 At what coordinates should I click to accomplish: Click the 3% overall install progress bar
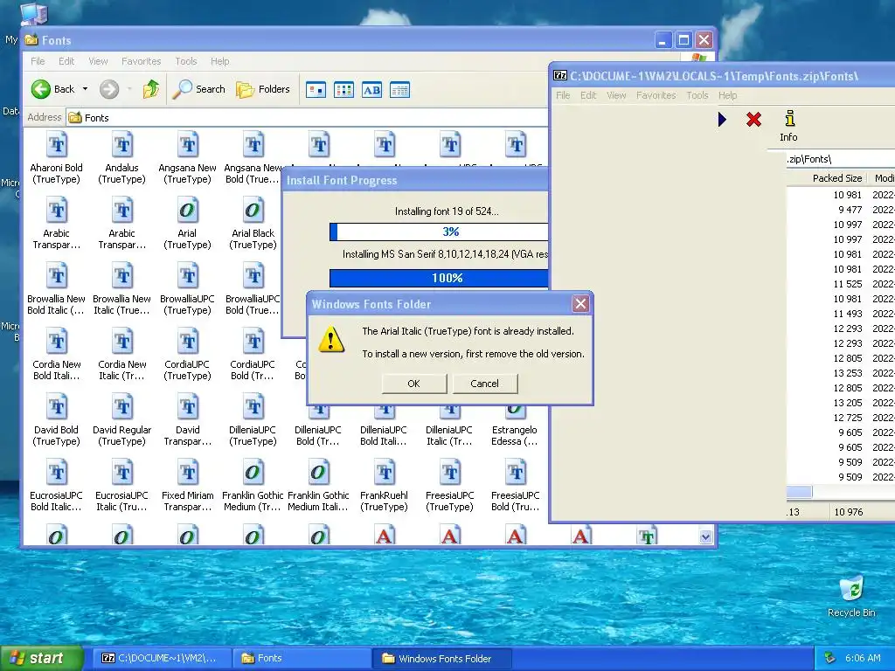439,232
